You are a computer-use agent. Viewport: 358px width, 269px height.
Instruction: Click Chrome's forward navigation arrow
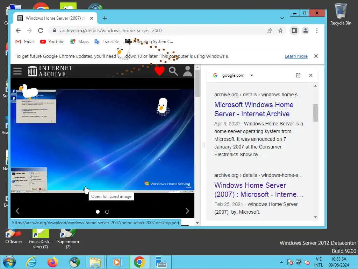[x=29, y=30]
